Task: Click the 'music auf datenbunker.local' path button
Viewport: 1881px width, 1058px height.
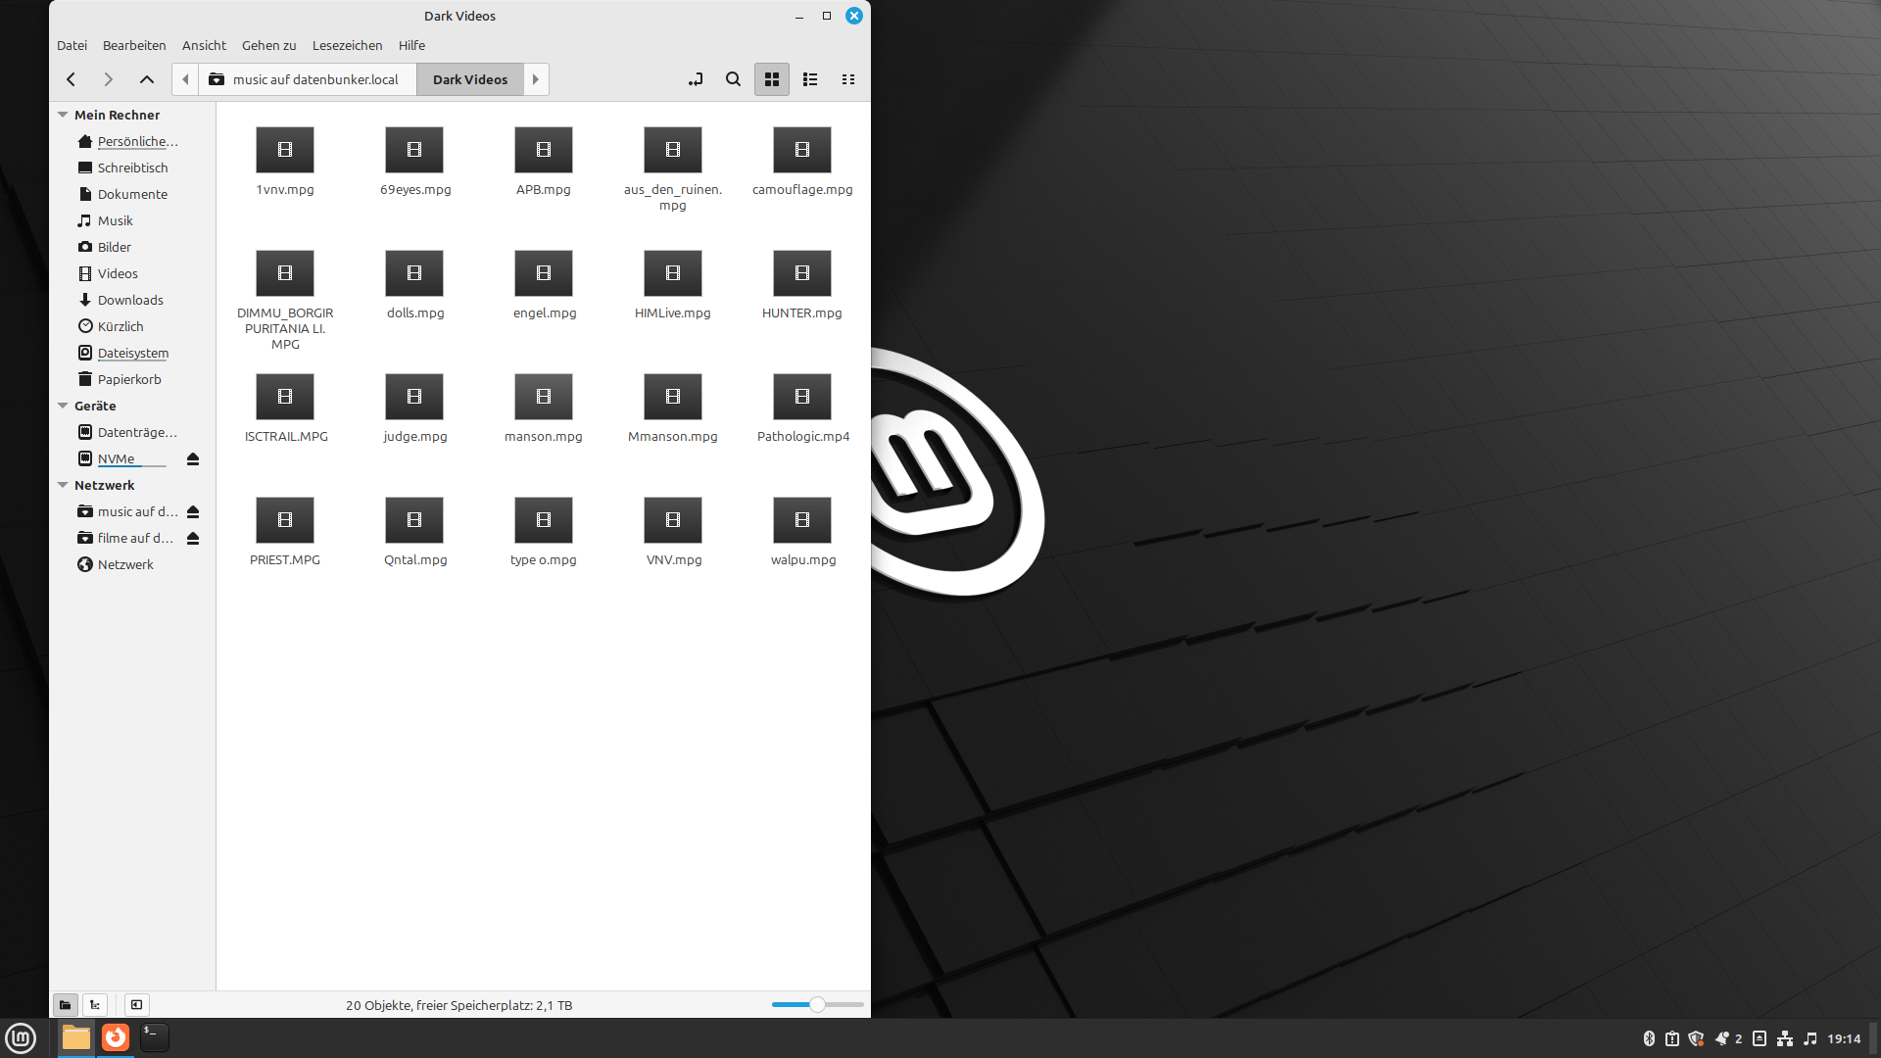Action: coord(308,79)
